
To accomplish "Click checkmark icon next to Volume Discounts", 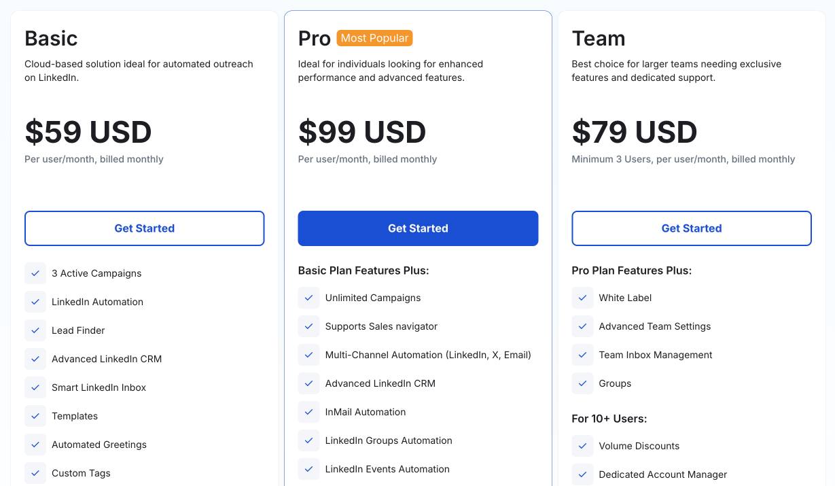I will [582, 446].
